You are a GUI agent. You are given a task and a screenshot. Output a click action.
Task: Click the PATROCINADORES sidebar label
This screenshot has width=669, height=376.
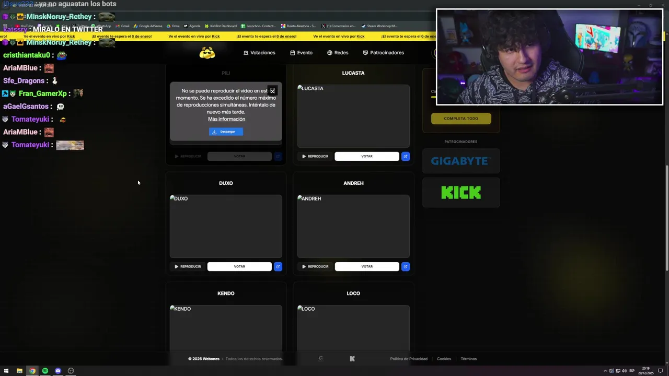(x=461, y=142)
